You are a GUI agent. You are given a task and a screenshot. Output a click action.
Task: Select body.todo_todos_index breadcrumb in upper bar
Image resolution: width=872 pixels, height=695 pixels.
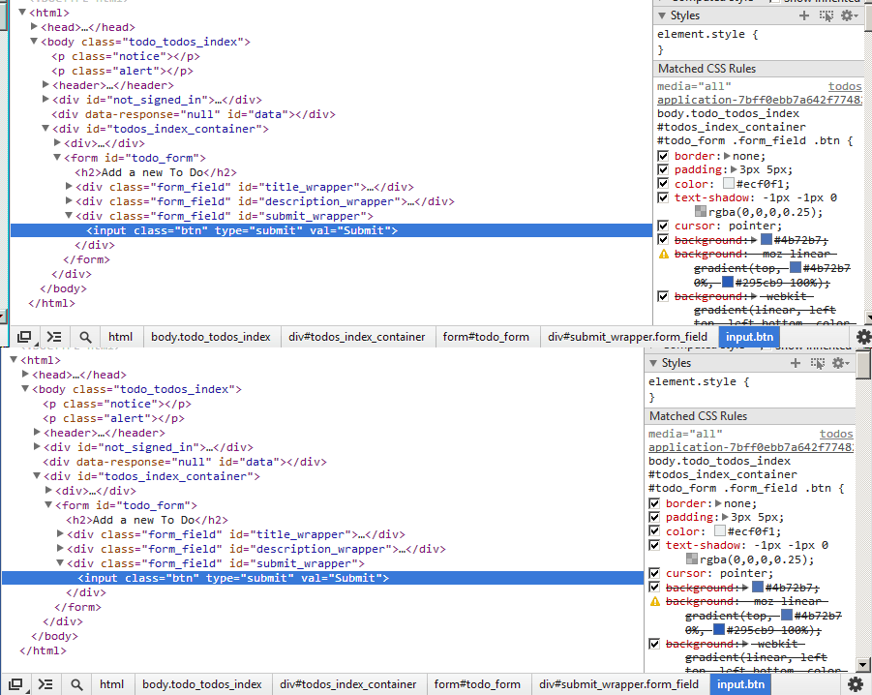point(211,337)
